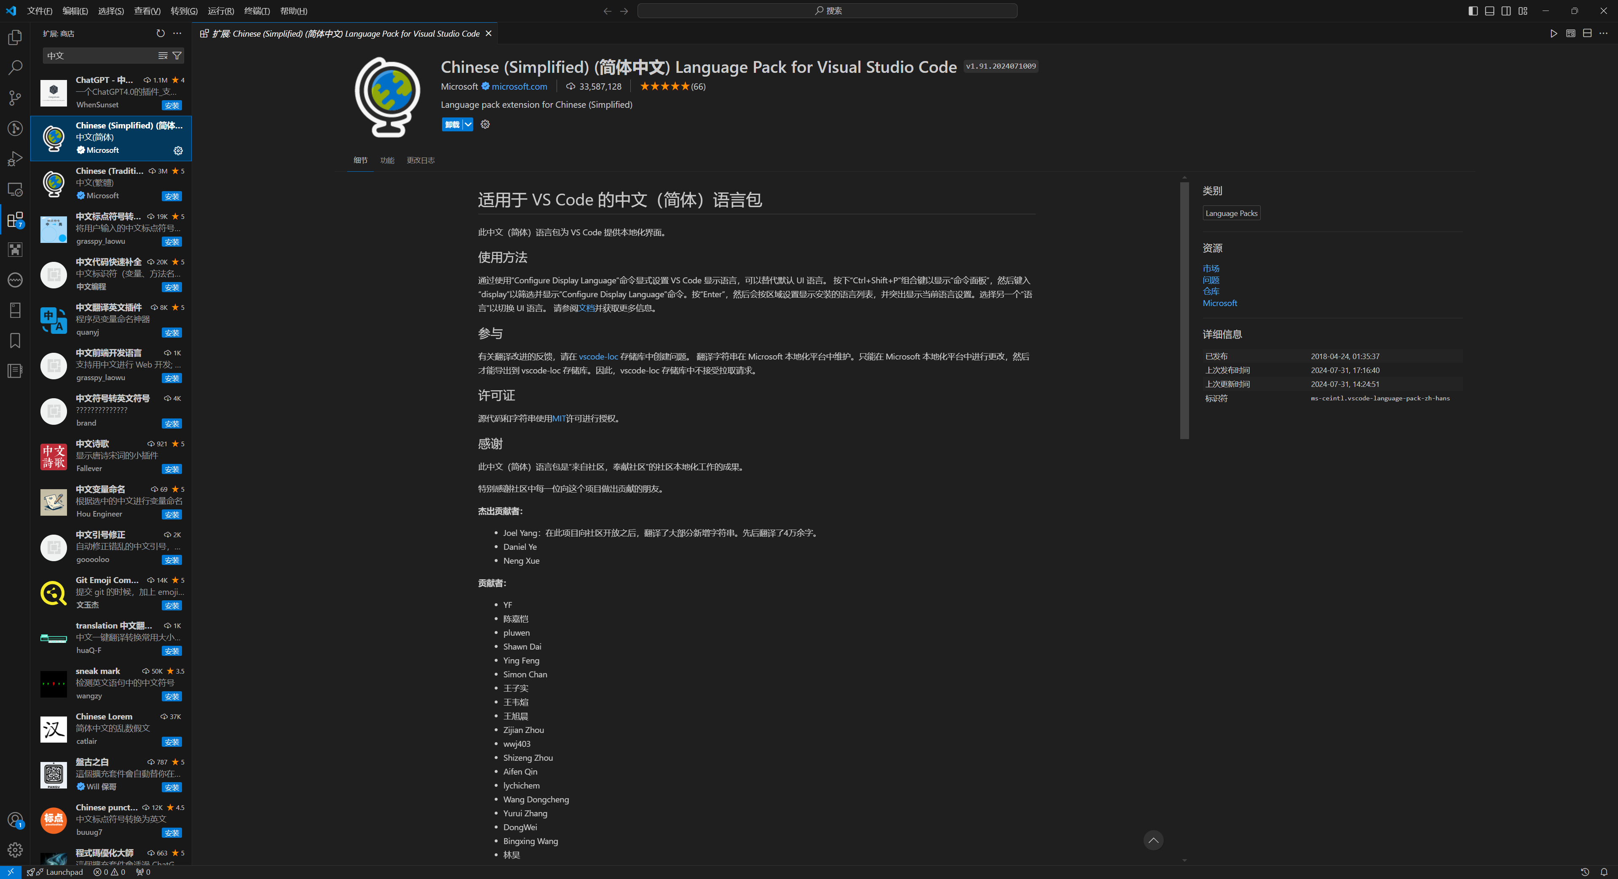Open the extension search filter menu
The height and width of the screenshot is (879, 1618).
point(177,56)
